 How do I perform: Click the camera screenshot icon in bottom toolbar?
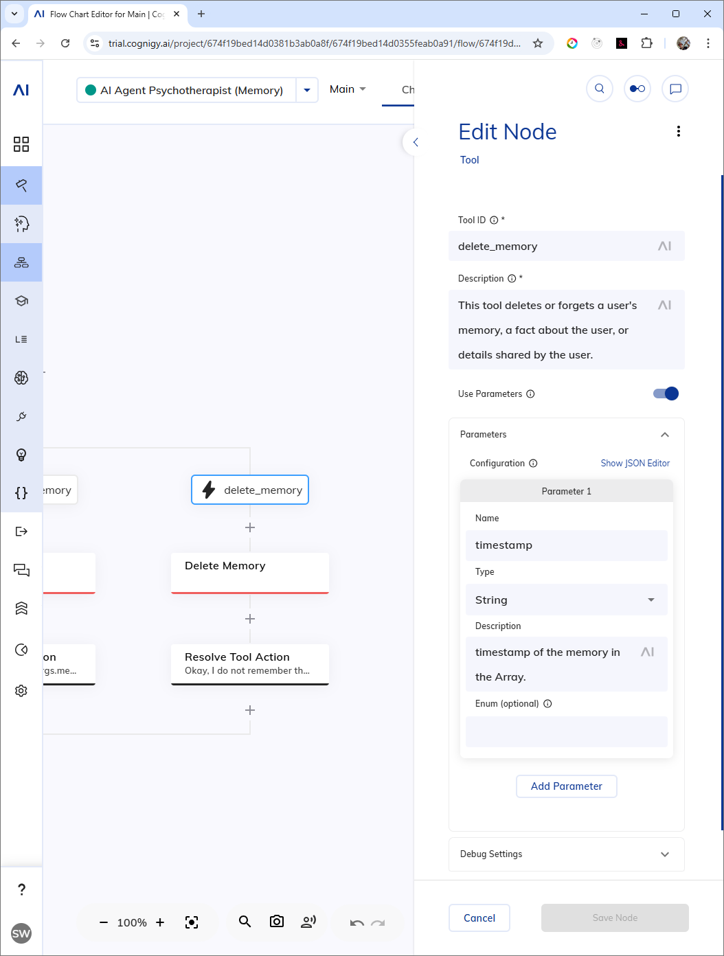point(277,922)
